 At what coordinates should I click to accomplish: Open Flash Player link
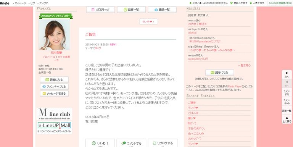tap(235, 86)
